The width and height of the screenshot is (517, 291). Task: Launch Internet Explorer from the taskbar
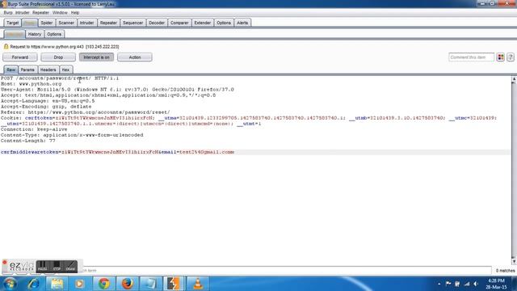click(x=34, y=284)
